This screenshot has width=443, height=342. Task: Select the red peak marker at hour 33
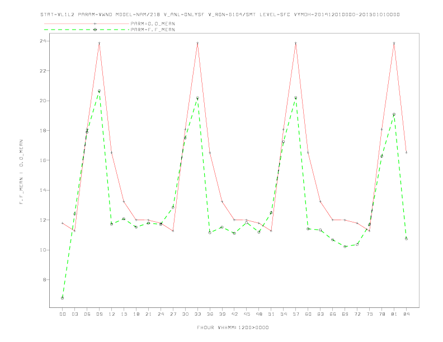pyautogui.click(x=197, y=43)
